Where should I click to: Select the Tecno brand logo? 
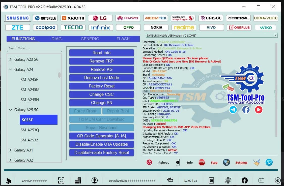pos(73,27)
